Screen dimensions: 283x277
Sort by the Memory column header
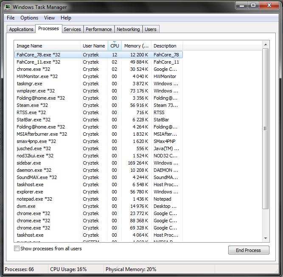pyautogui.click(x=136, y=46)
